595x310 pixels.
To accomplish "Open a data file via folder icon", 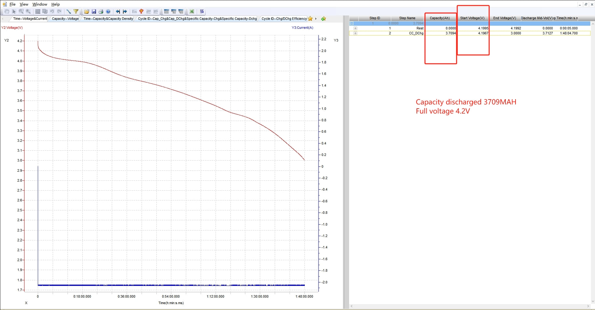I will click(x=87, y=11).
